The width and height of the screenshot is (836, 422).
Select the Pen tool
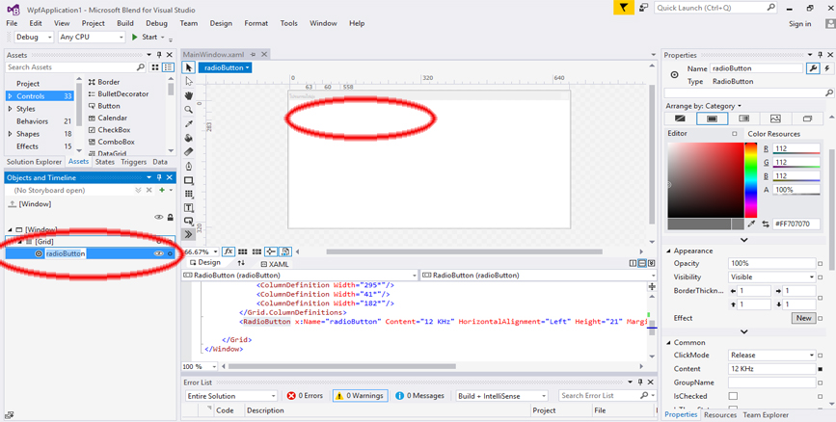coord(189,166)
